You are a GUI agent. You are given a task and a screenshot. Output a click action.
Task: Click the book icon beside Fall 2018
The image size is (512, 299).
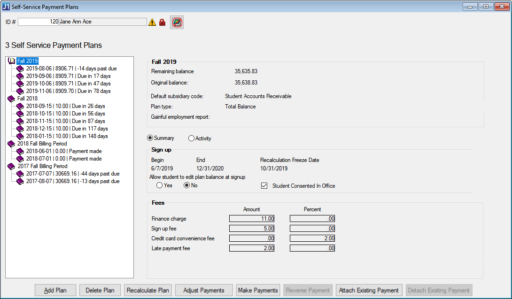click(x=12, y=99)
